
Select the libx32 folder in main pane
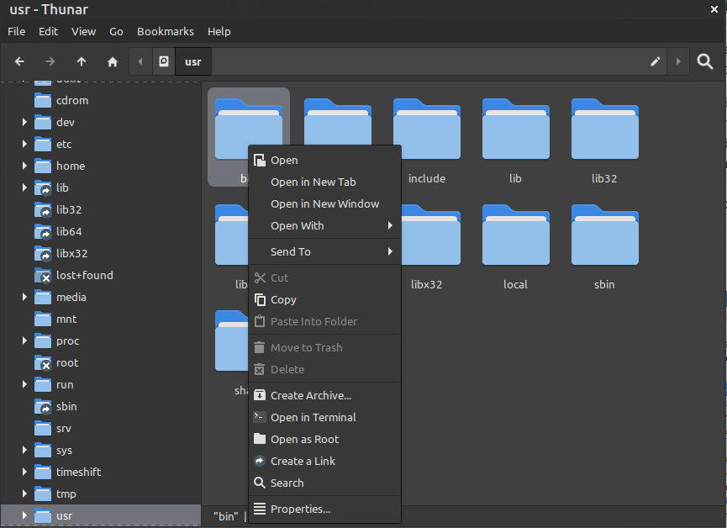click(x=430, y=235)
